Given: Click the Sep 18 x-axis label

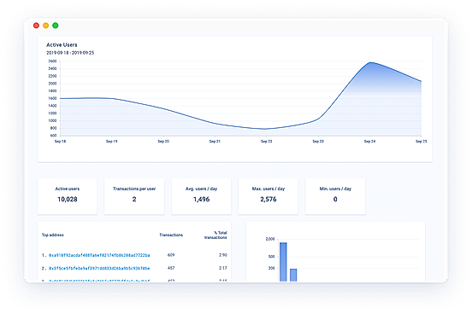Looking at the screenshot, I should click(x=60, y=142).
